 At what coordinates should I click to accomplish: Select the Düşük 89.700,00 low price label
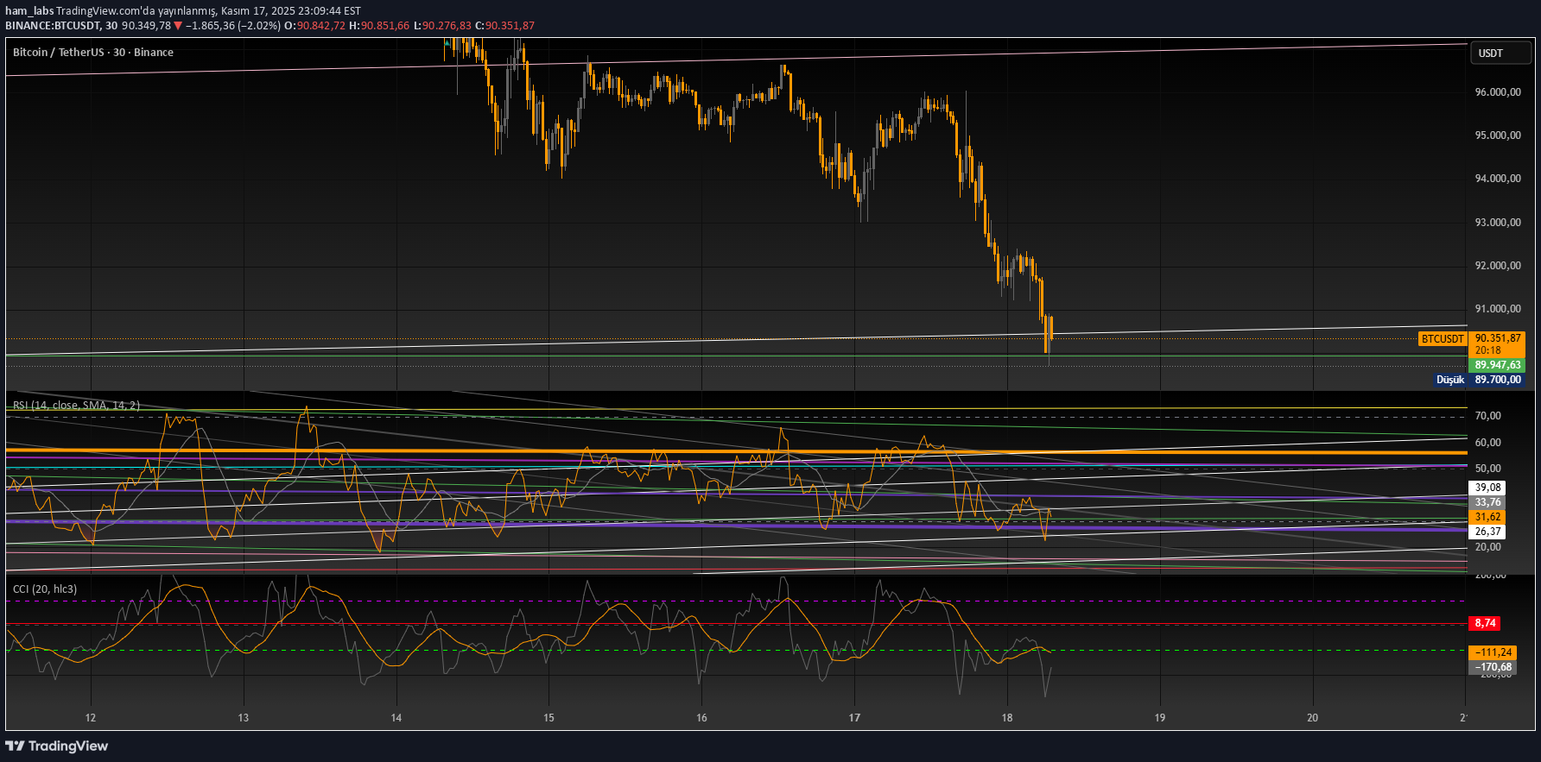pos(1479,380)
